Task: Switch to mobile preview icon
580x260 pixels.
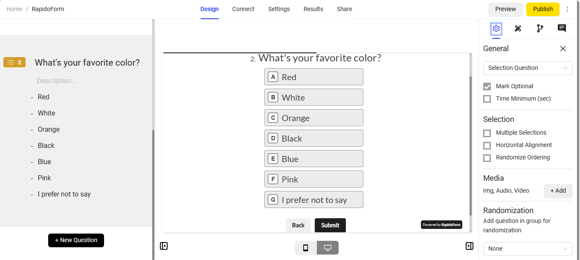Action: (306, 248)
